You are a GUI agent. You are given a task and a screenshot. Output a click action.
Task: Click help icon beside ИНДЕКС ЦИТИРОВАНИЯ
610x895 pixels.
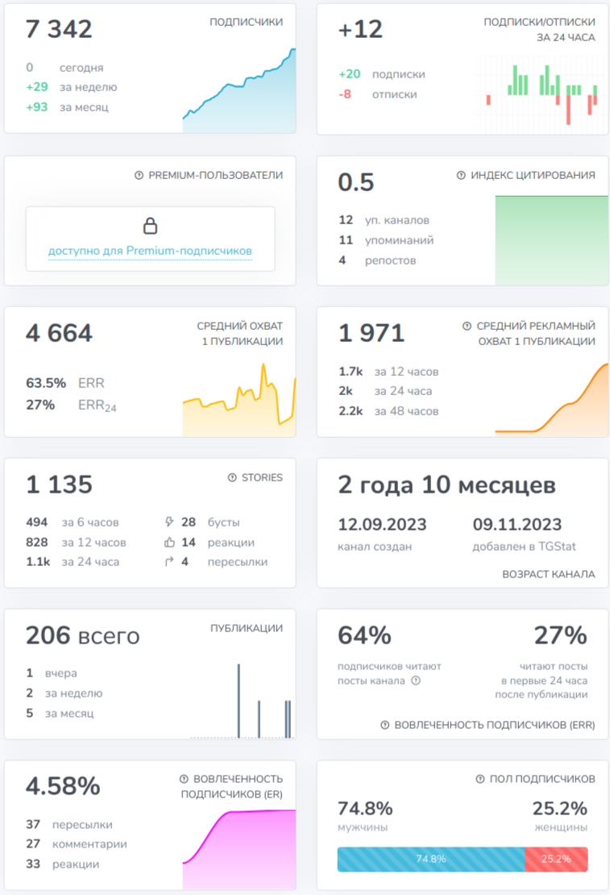(461, 175)
